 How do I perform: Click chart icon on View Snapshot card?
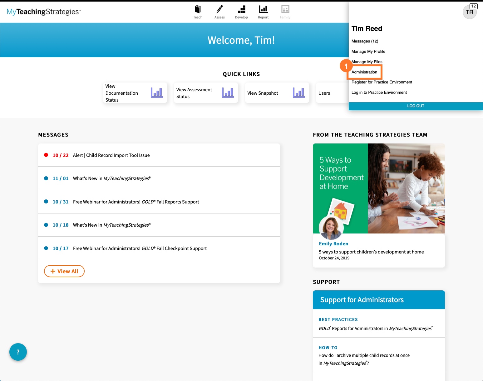299,93
